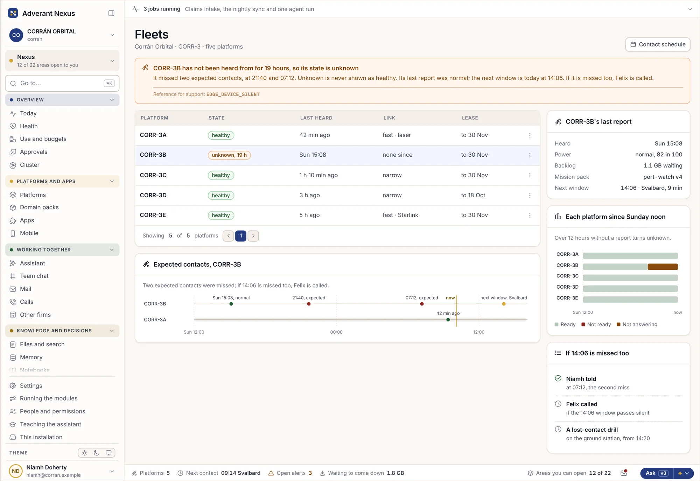Image resolution: width=700 pixels, height=481 pixels.
Task: Click the Adverant Nexus logo icon
Action: coord(13,13)
